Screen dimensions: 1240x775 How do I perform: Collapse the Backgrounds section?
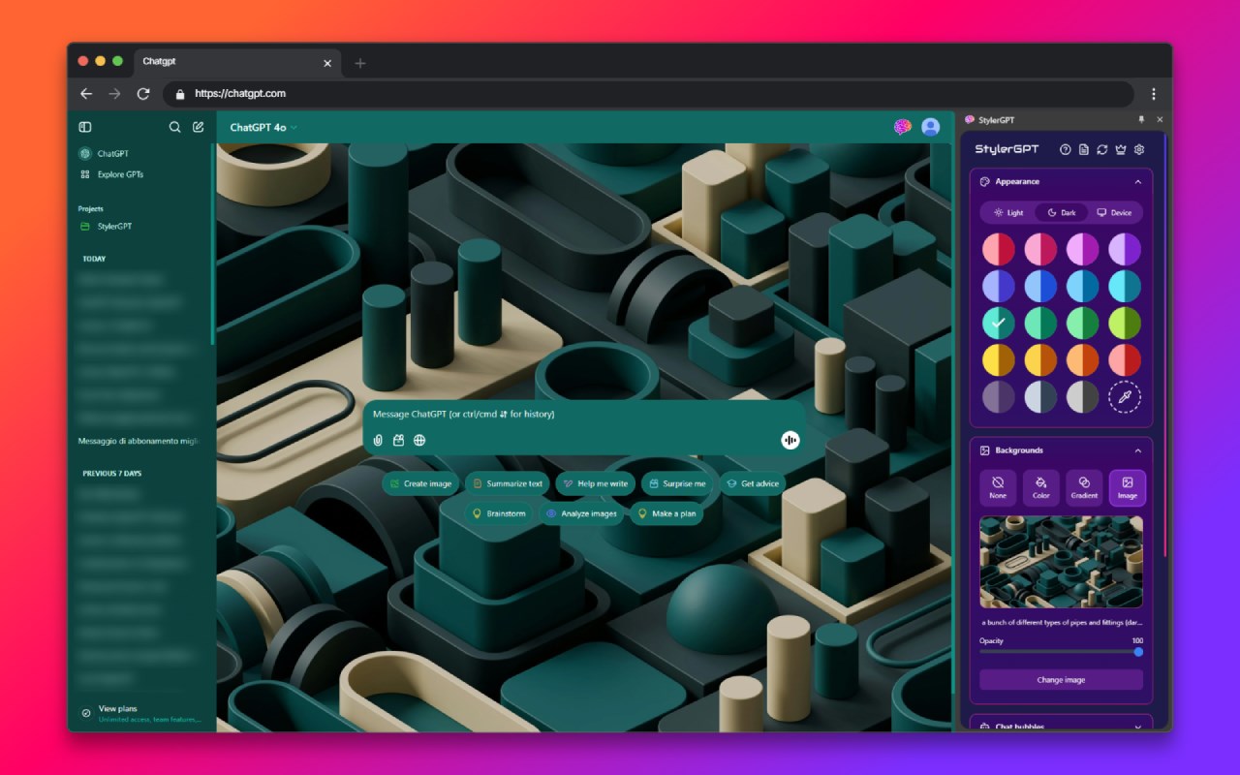pos(1137,450)
